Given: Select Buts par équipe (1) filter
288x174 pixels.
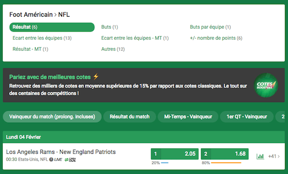Looking at the screenshot, I should 210,27.
